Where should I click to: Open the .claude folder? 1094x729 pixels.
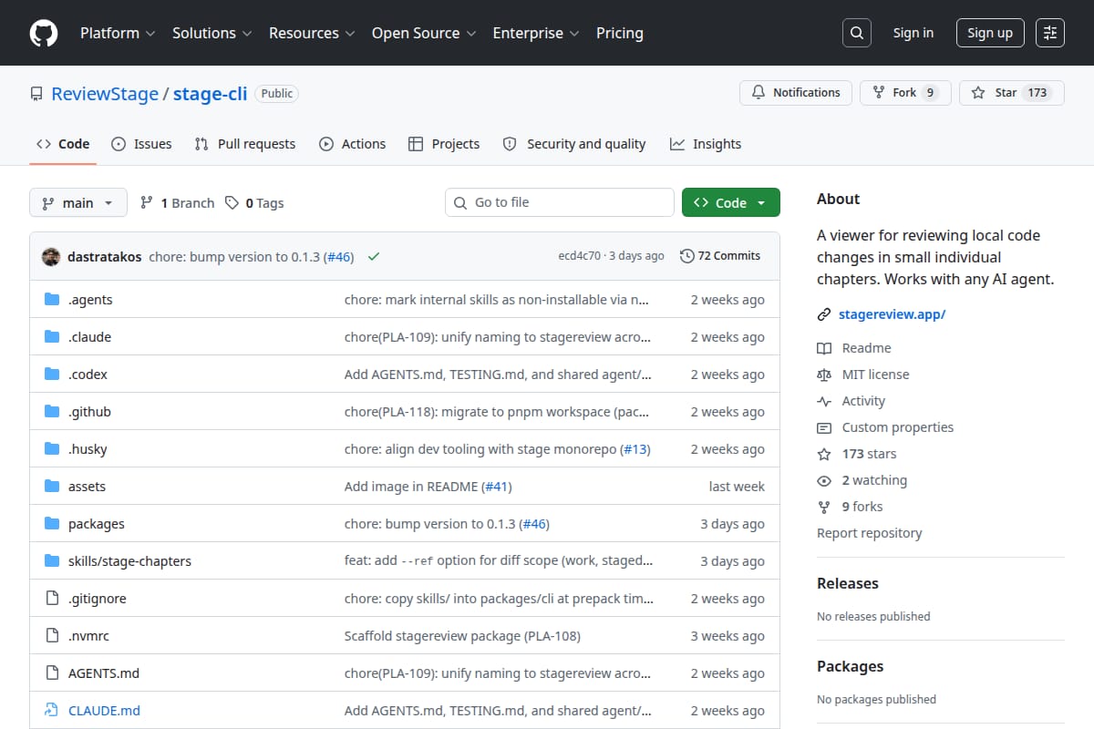point(89,337)
